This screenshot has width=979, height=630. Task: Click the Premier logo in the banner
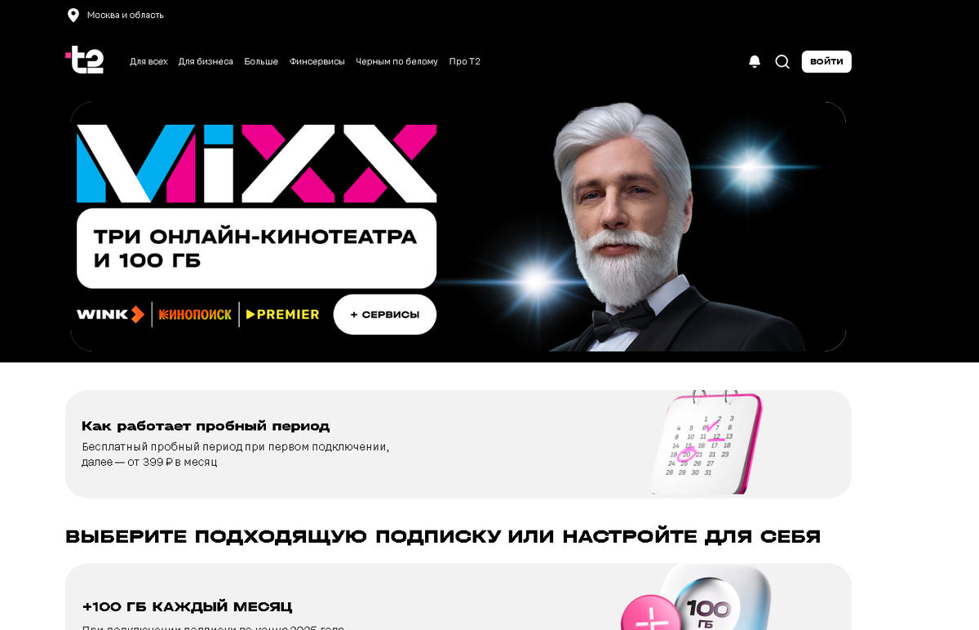click(282, 314)
